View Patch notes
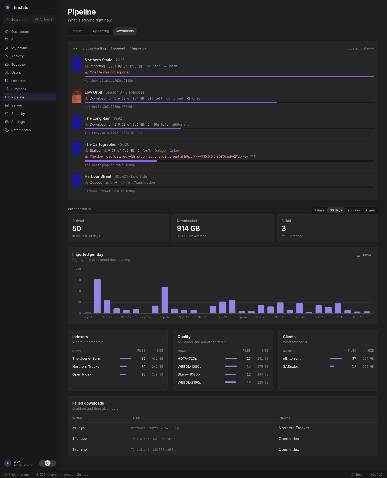 click(29, 130)
